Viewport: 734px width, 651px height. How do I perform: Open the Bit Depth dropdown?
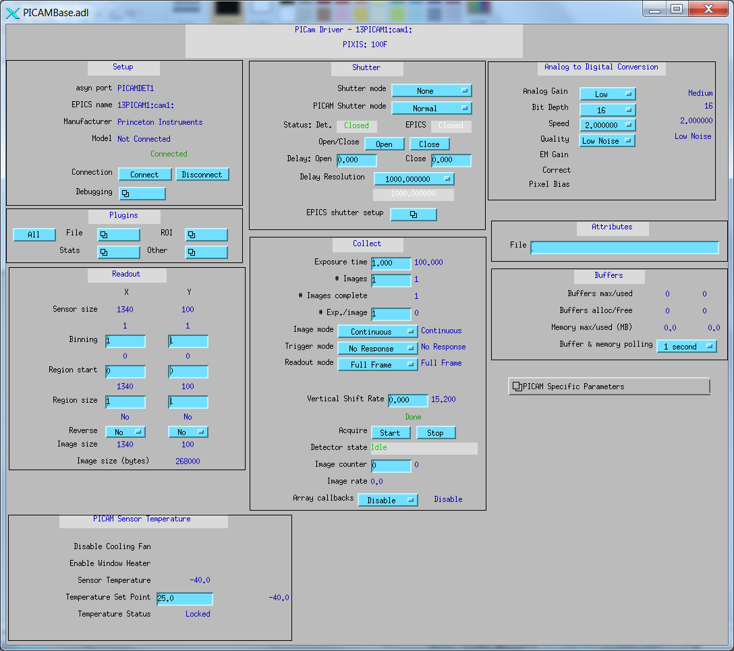pos(608,110)
